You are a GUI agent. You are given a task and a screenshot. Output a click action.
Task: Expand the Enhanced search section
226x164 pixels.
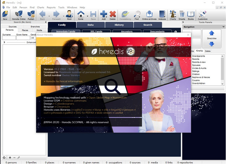pos(4,42)
